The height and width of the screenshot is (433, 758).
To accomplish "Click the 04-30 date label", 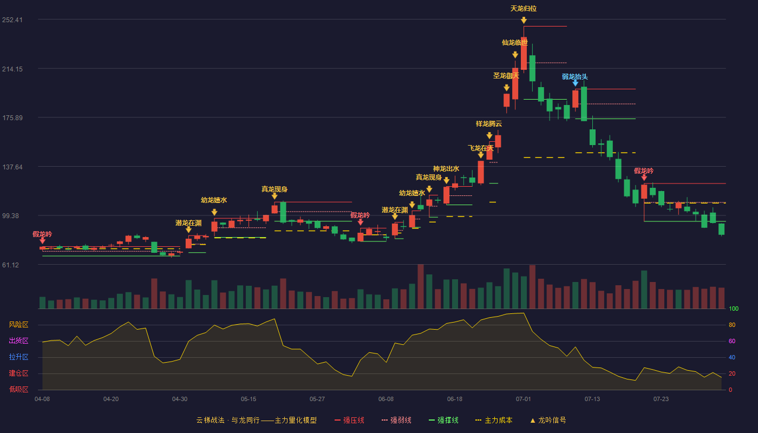I will tap(180, 399).
